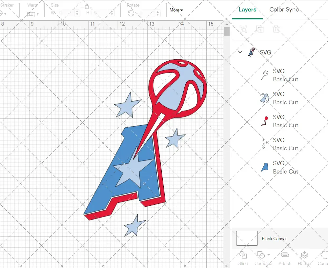Click the Delete trash icon
328x268 pixels.
click(276, 29)
